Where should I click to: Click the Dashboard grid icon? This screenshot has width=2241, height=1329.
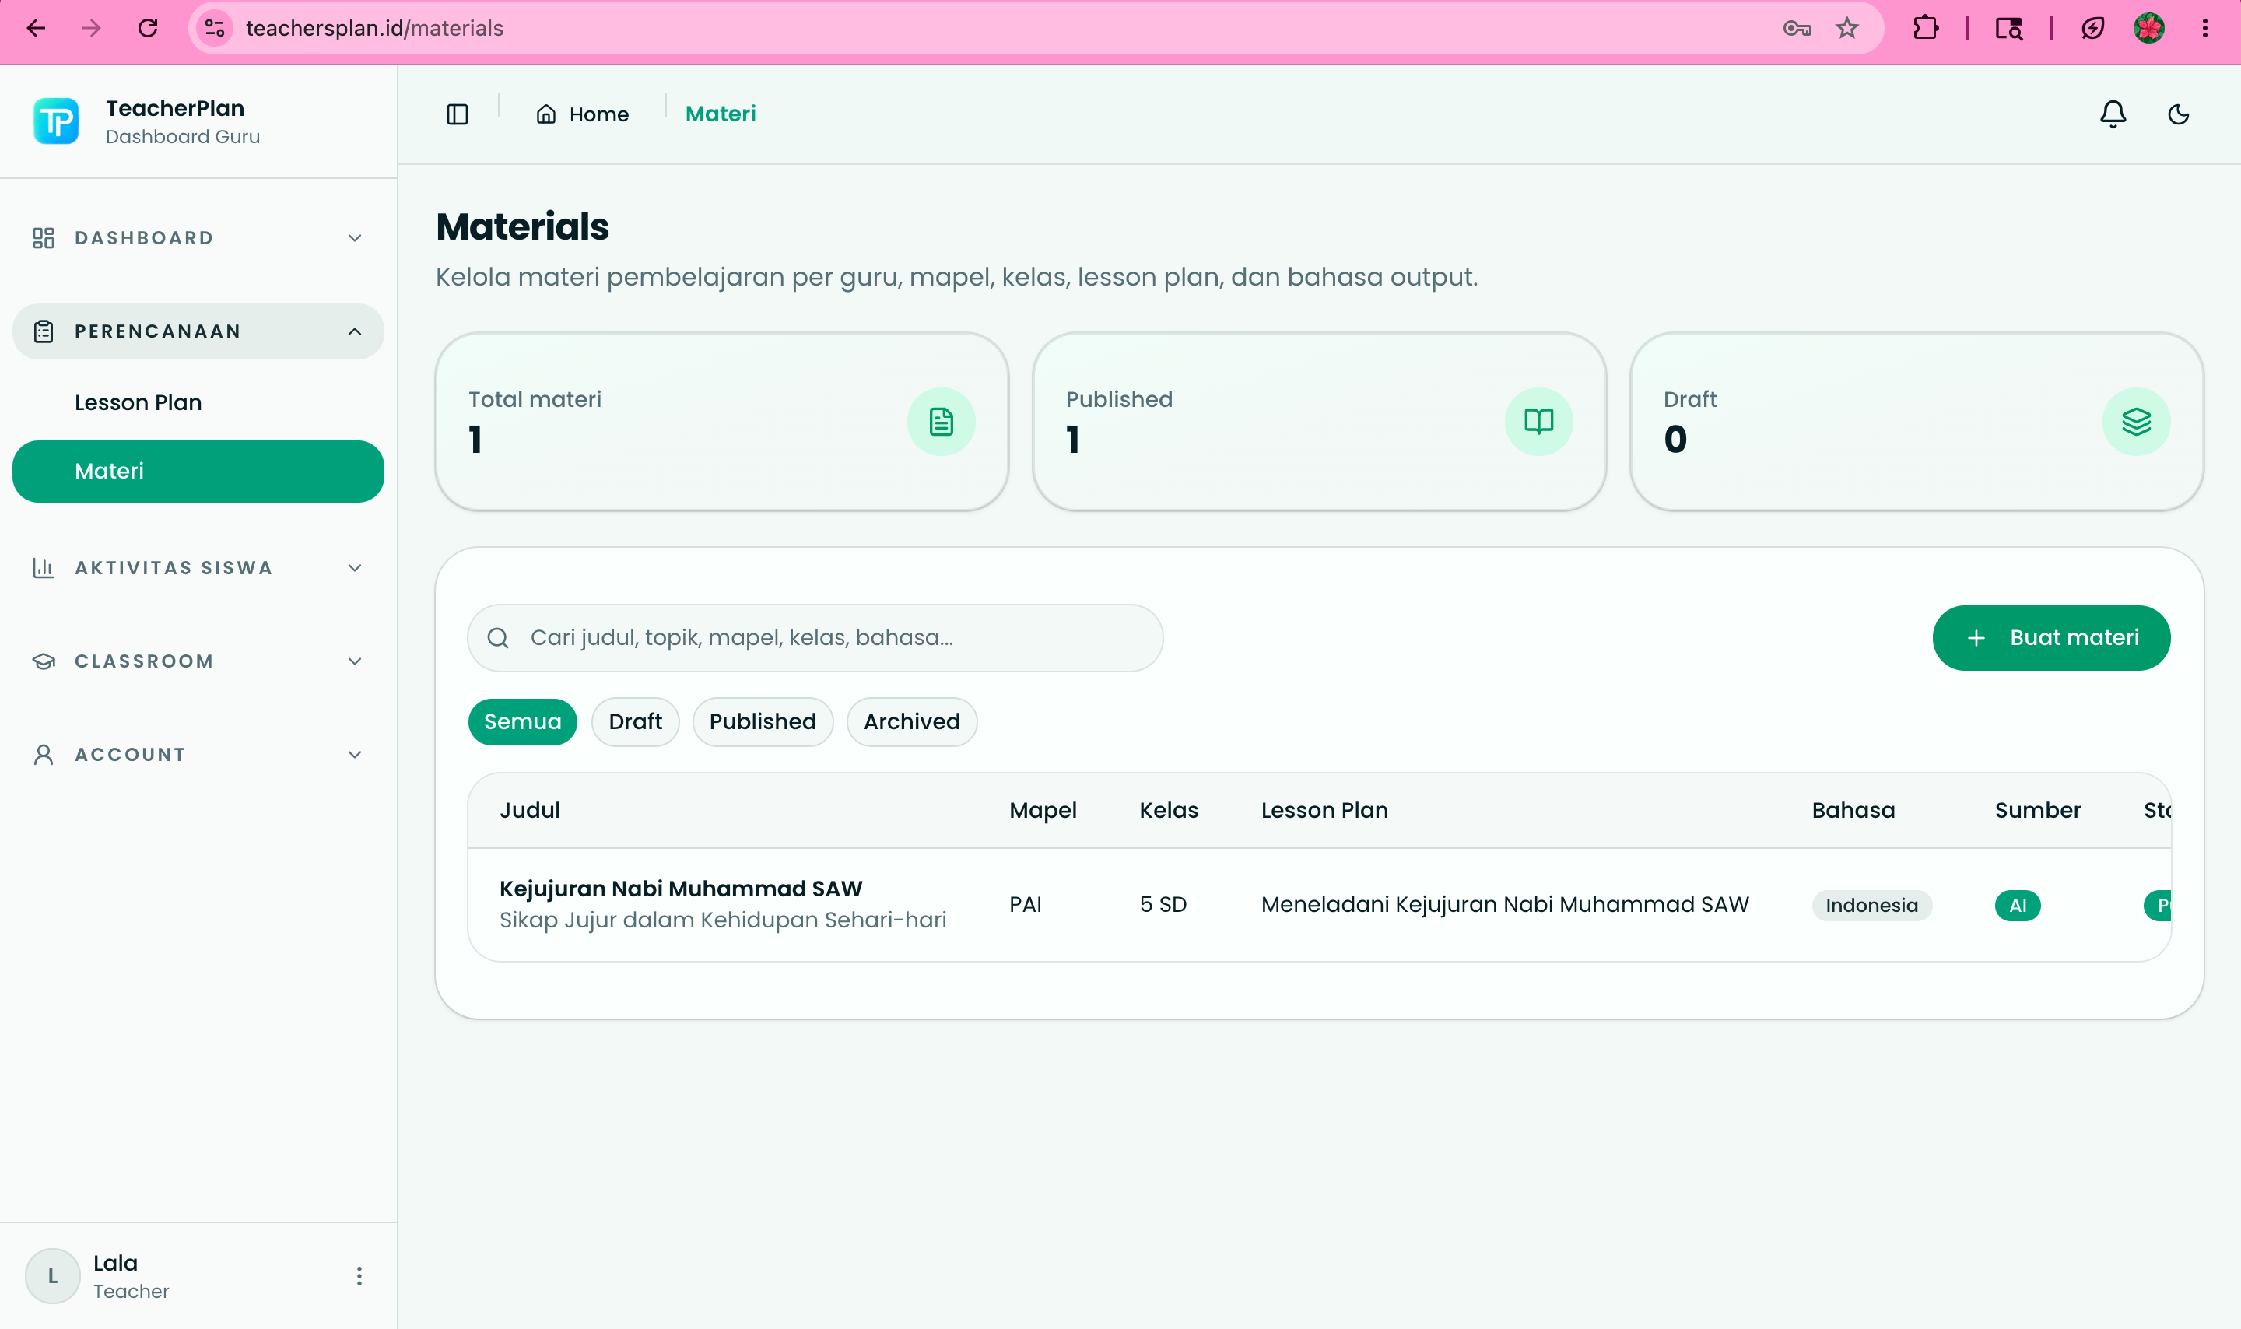[43, 238]
